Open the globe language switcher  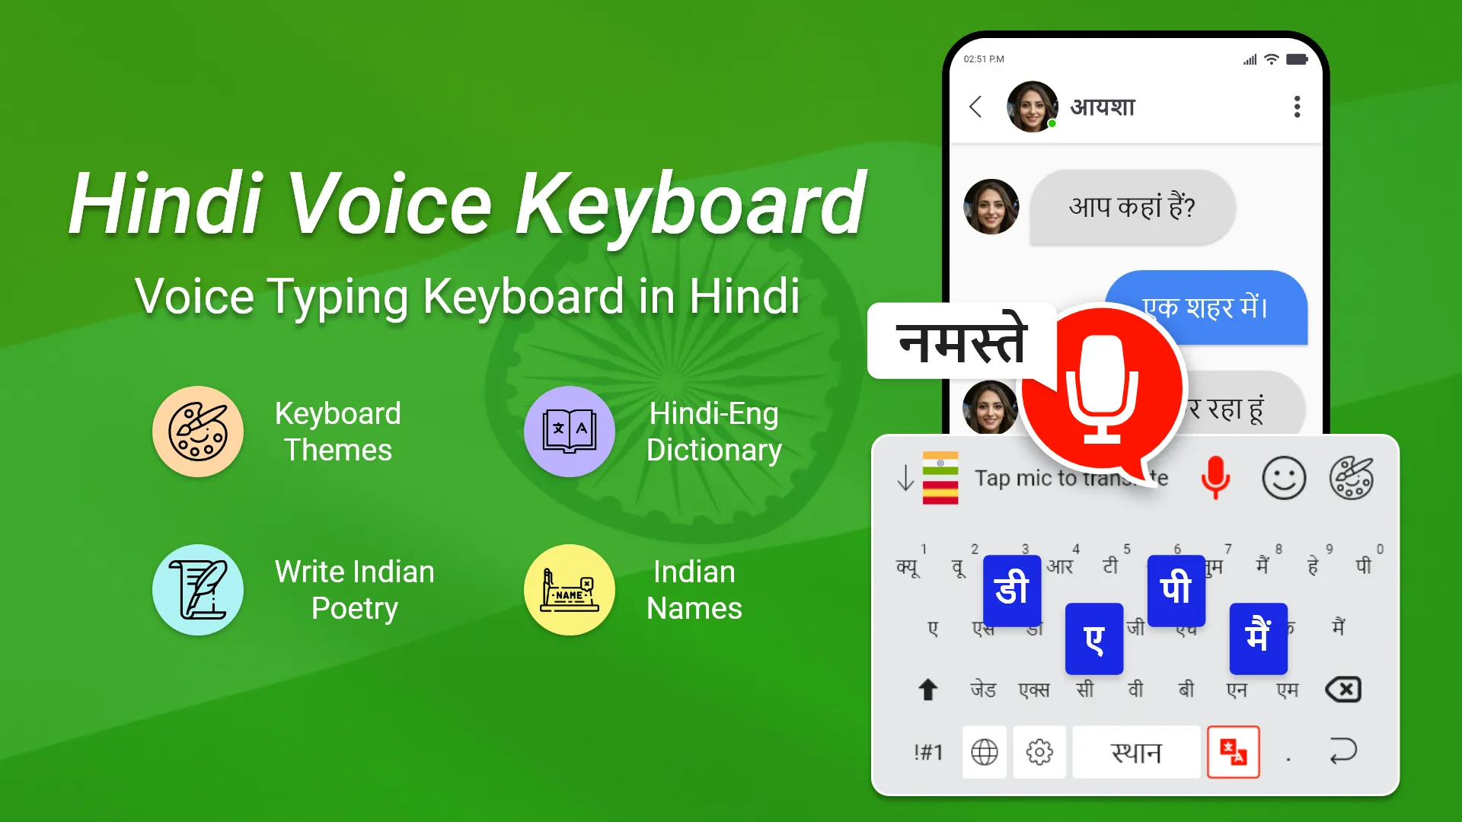[985, 752]
